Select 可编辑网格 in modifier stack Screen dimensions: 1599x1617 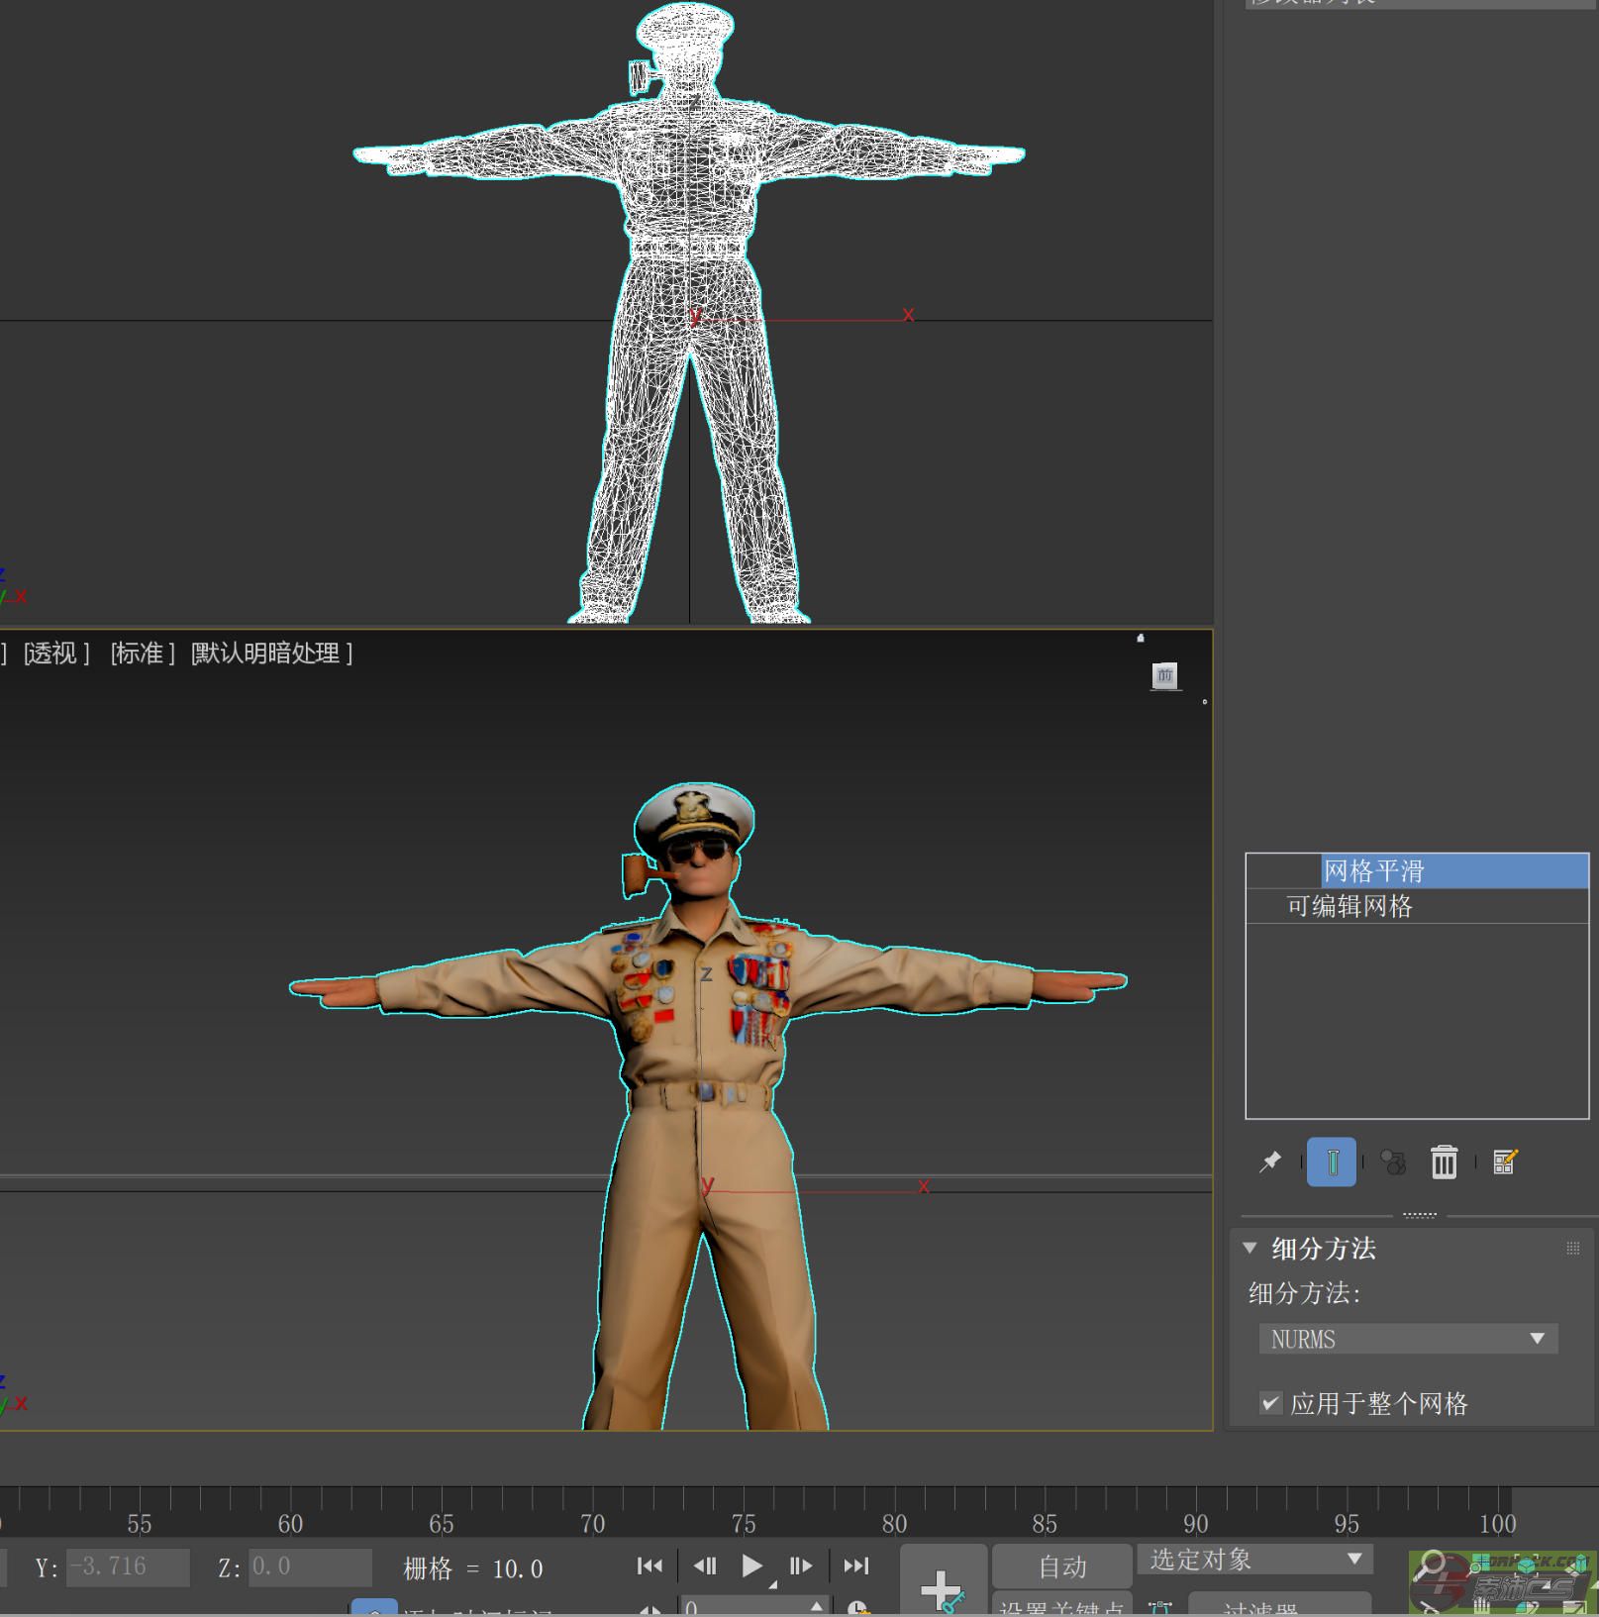click(x=1349, y=906)
